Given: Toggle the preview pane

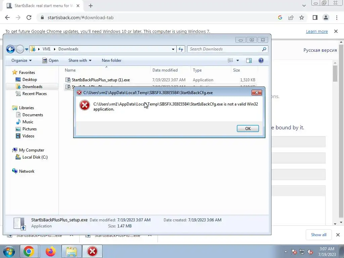Looking at the screenshot, I should click(249, 60).
